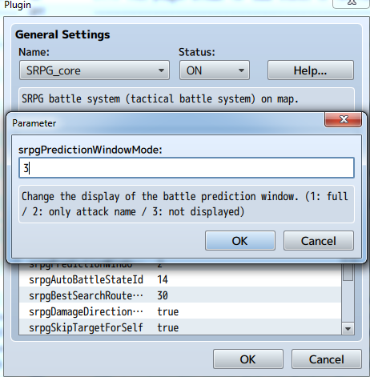The image size is (370, 377).
Task: Close the Parameter dialog with the red X
Action: [344, 119]
